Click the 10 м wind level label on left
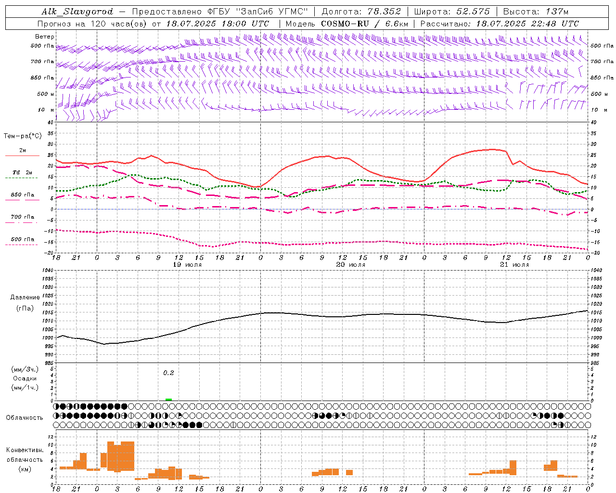 click(46, 110)
